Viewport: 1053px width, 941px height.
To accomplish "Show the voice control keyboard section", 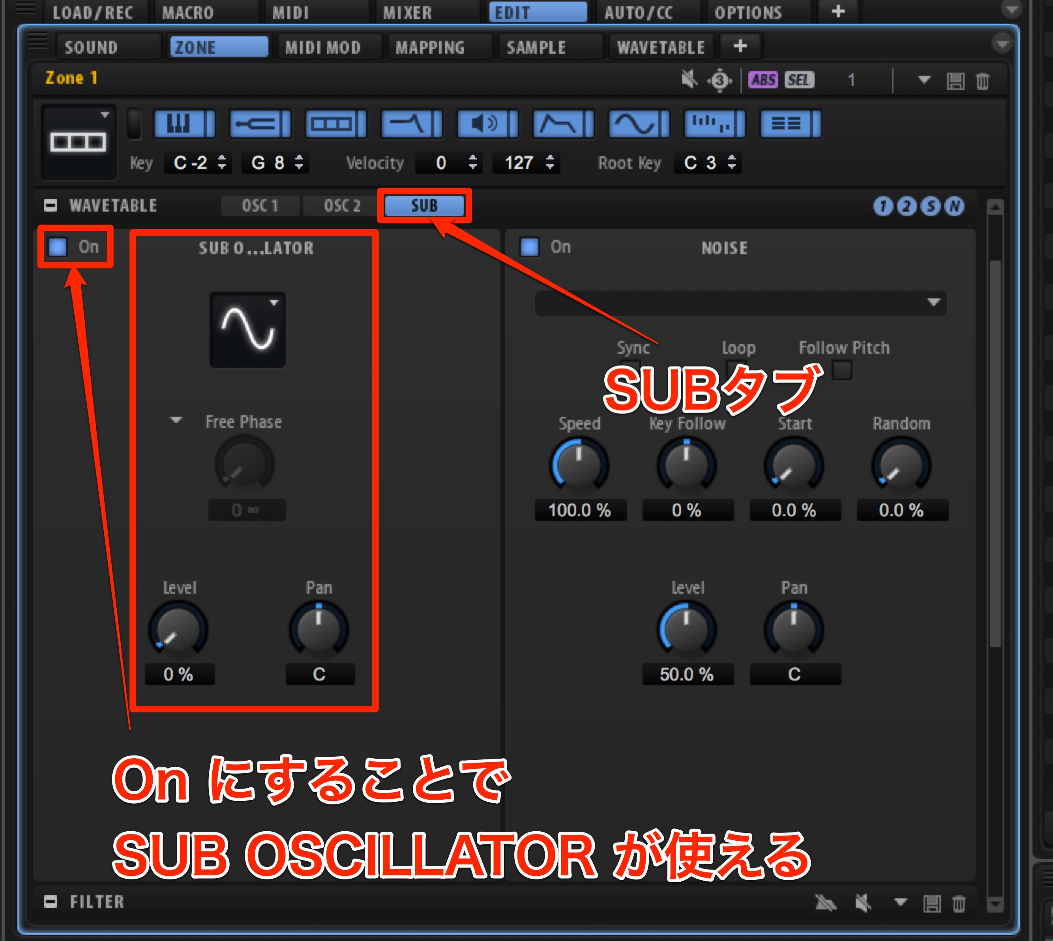I will pyautogui.click(x=185, y=124).
